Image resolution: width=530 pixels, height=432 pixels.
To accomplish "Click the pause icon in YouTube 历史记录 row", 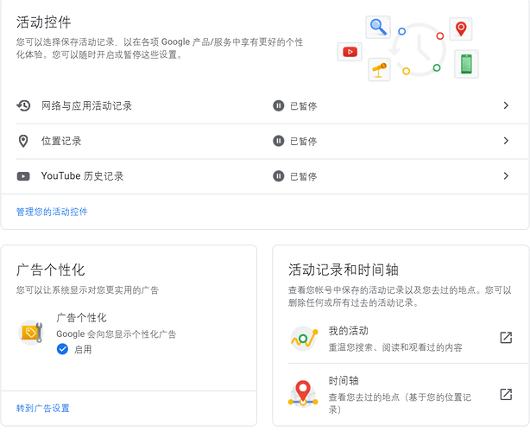I will click(278, 176).
